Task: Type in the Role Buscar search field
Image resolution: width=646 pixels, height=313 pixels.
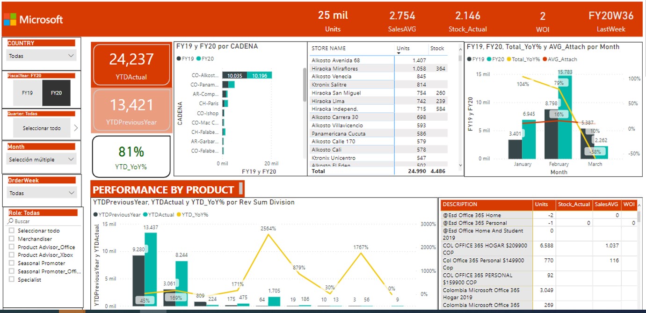Action: 44,221
